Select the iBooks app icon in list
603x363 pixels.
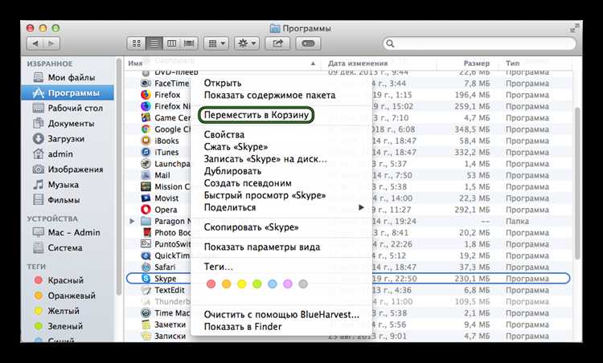click(x=146, y=141)
